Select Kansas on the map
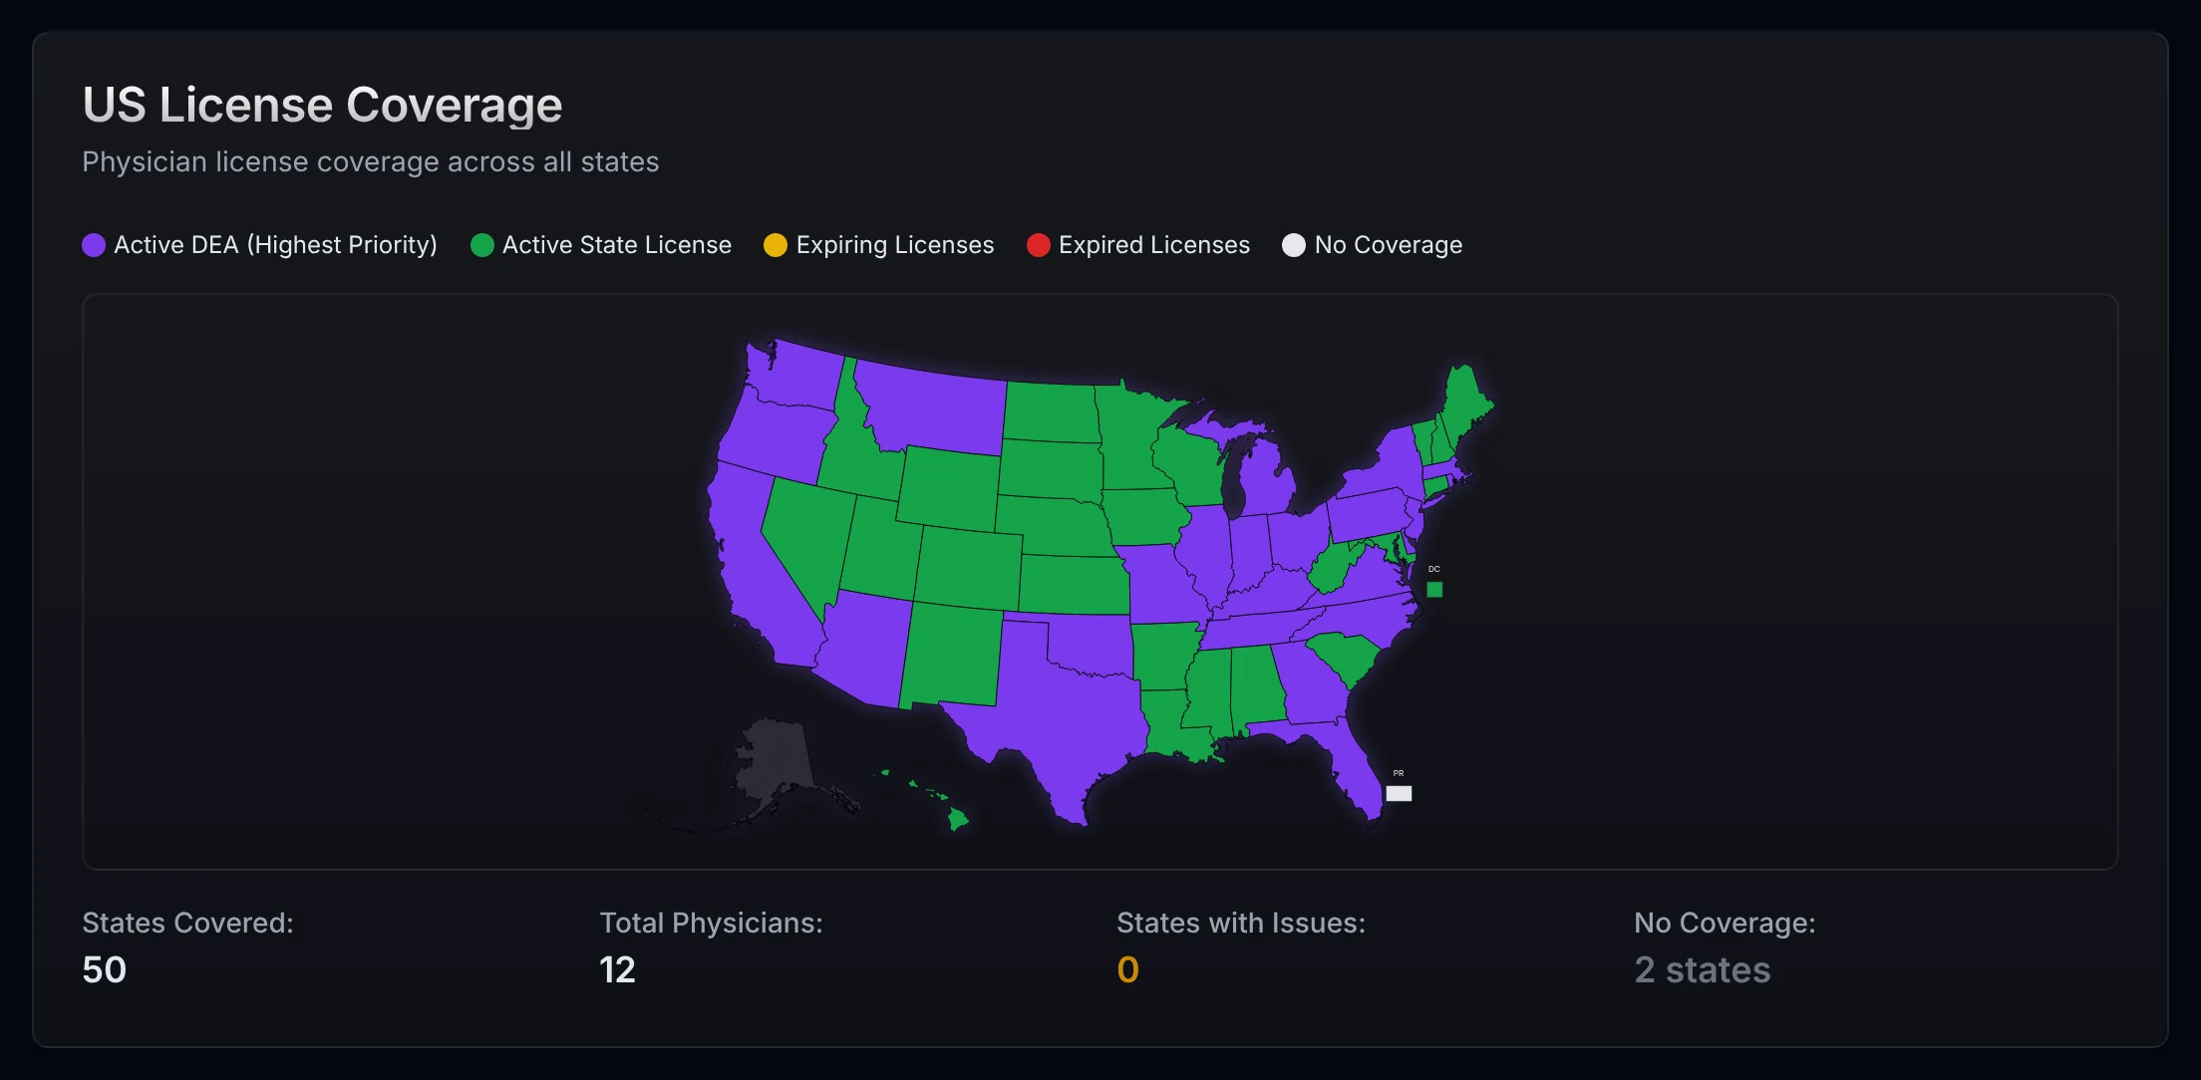Image resolution: width=2201 pixels, height=1080 pixels. 1075,584
